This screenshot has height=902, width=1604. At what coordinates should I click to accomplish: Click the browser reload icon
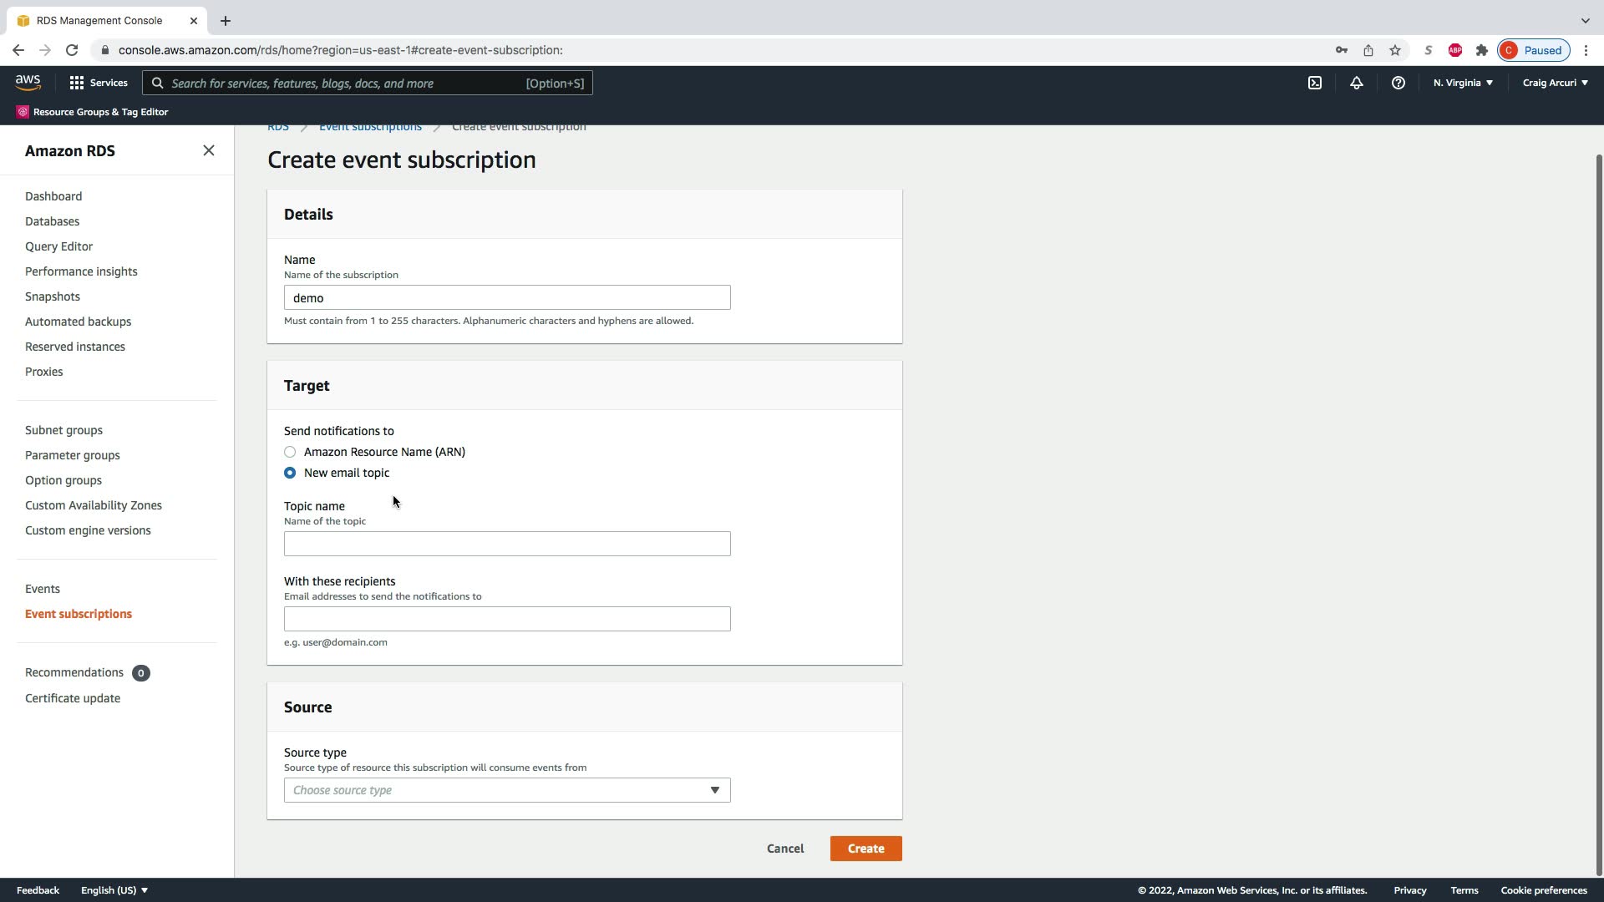(x=72, y=50)
